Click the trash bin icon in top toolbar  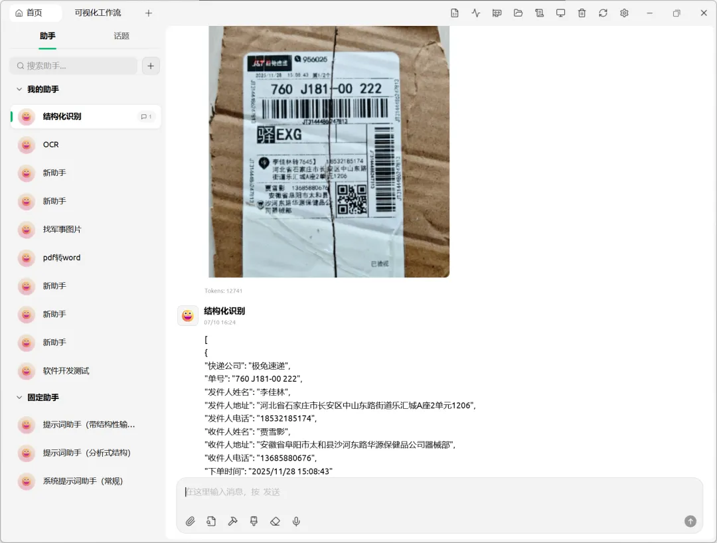click(582, 13)
